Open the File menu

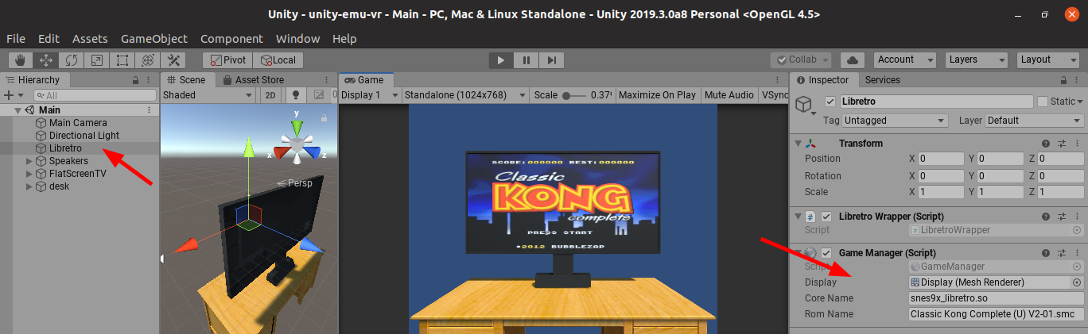coord(16,38)
